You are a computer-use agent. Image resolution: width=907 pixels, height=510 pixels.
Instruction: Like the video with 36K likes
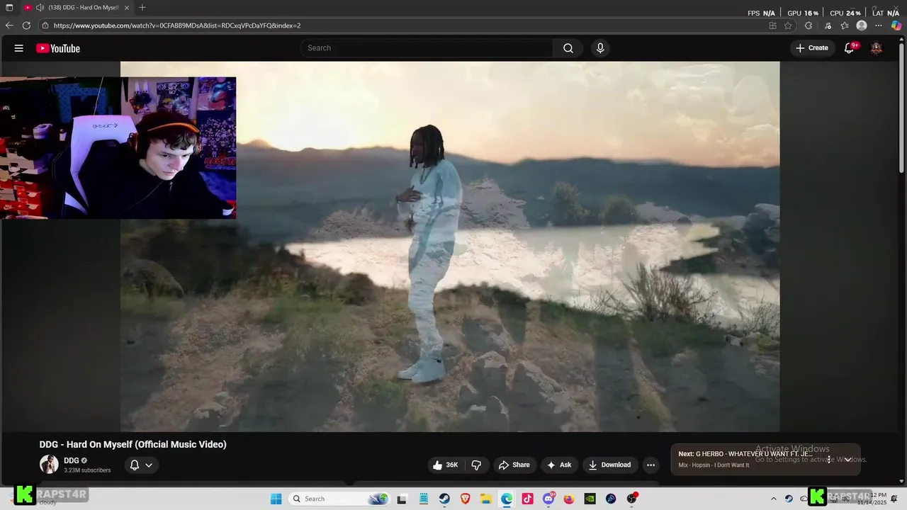point(446,465)
